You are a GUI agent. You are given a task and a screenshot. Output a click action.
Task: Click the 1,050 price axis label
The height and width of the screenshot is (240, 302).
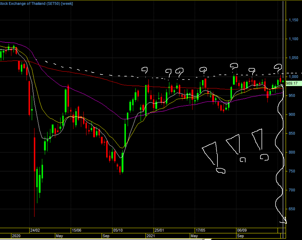(293, 58)
